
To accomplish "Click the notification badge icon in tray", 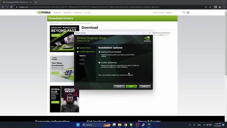I will click(x=223, y=125).
